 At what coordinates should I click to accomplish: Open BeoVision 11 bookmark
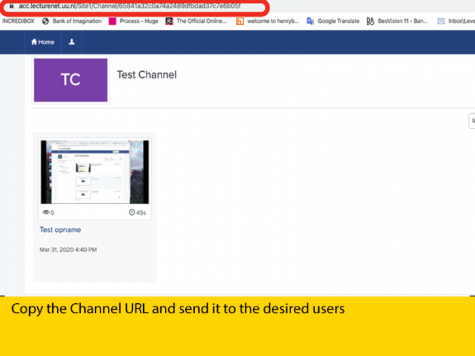[x=402, y=21]
